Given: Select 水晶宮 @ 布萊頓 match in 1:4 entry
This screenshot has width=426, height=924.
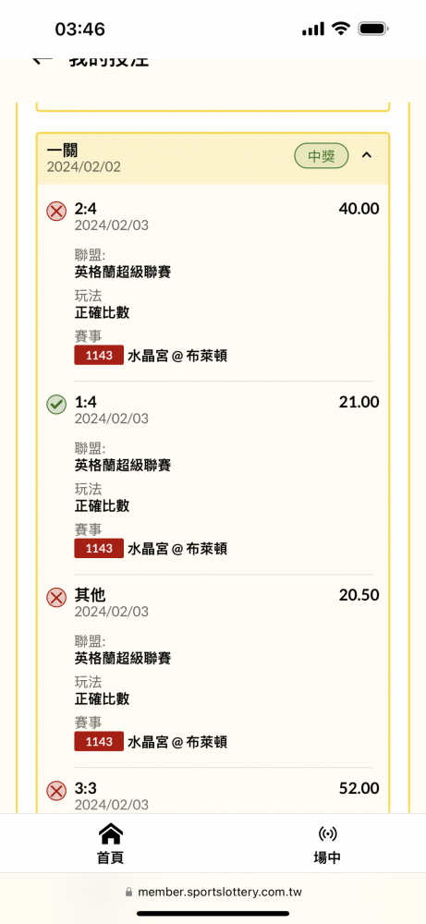Looking at the screenshot, I should [177, 549].
